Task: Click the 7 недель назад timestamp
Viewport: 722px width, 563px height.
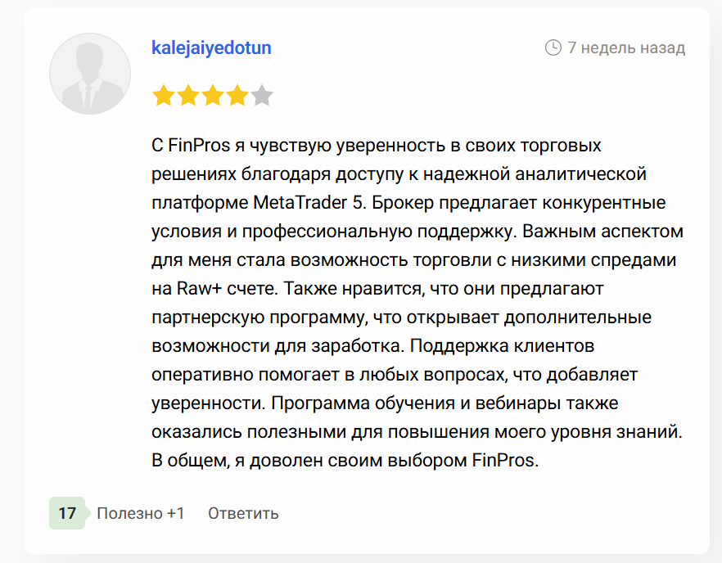Action: click(x=627, y=47)
